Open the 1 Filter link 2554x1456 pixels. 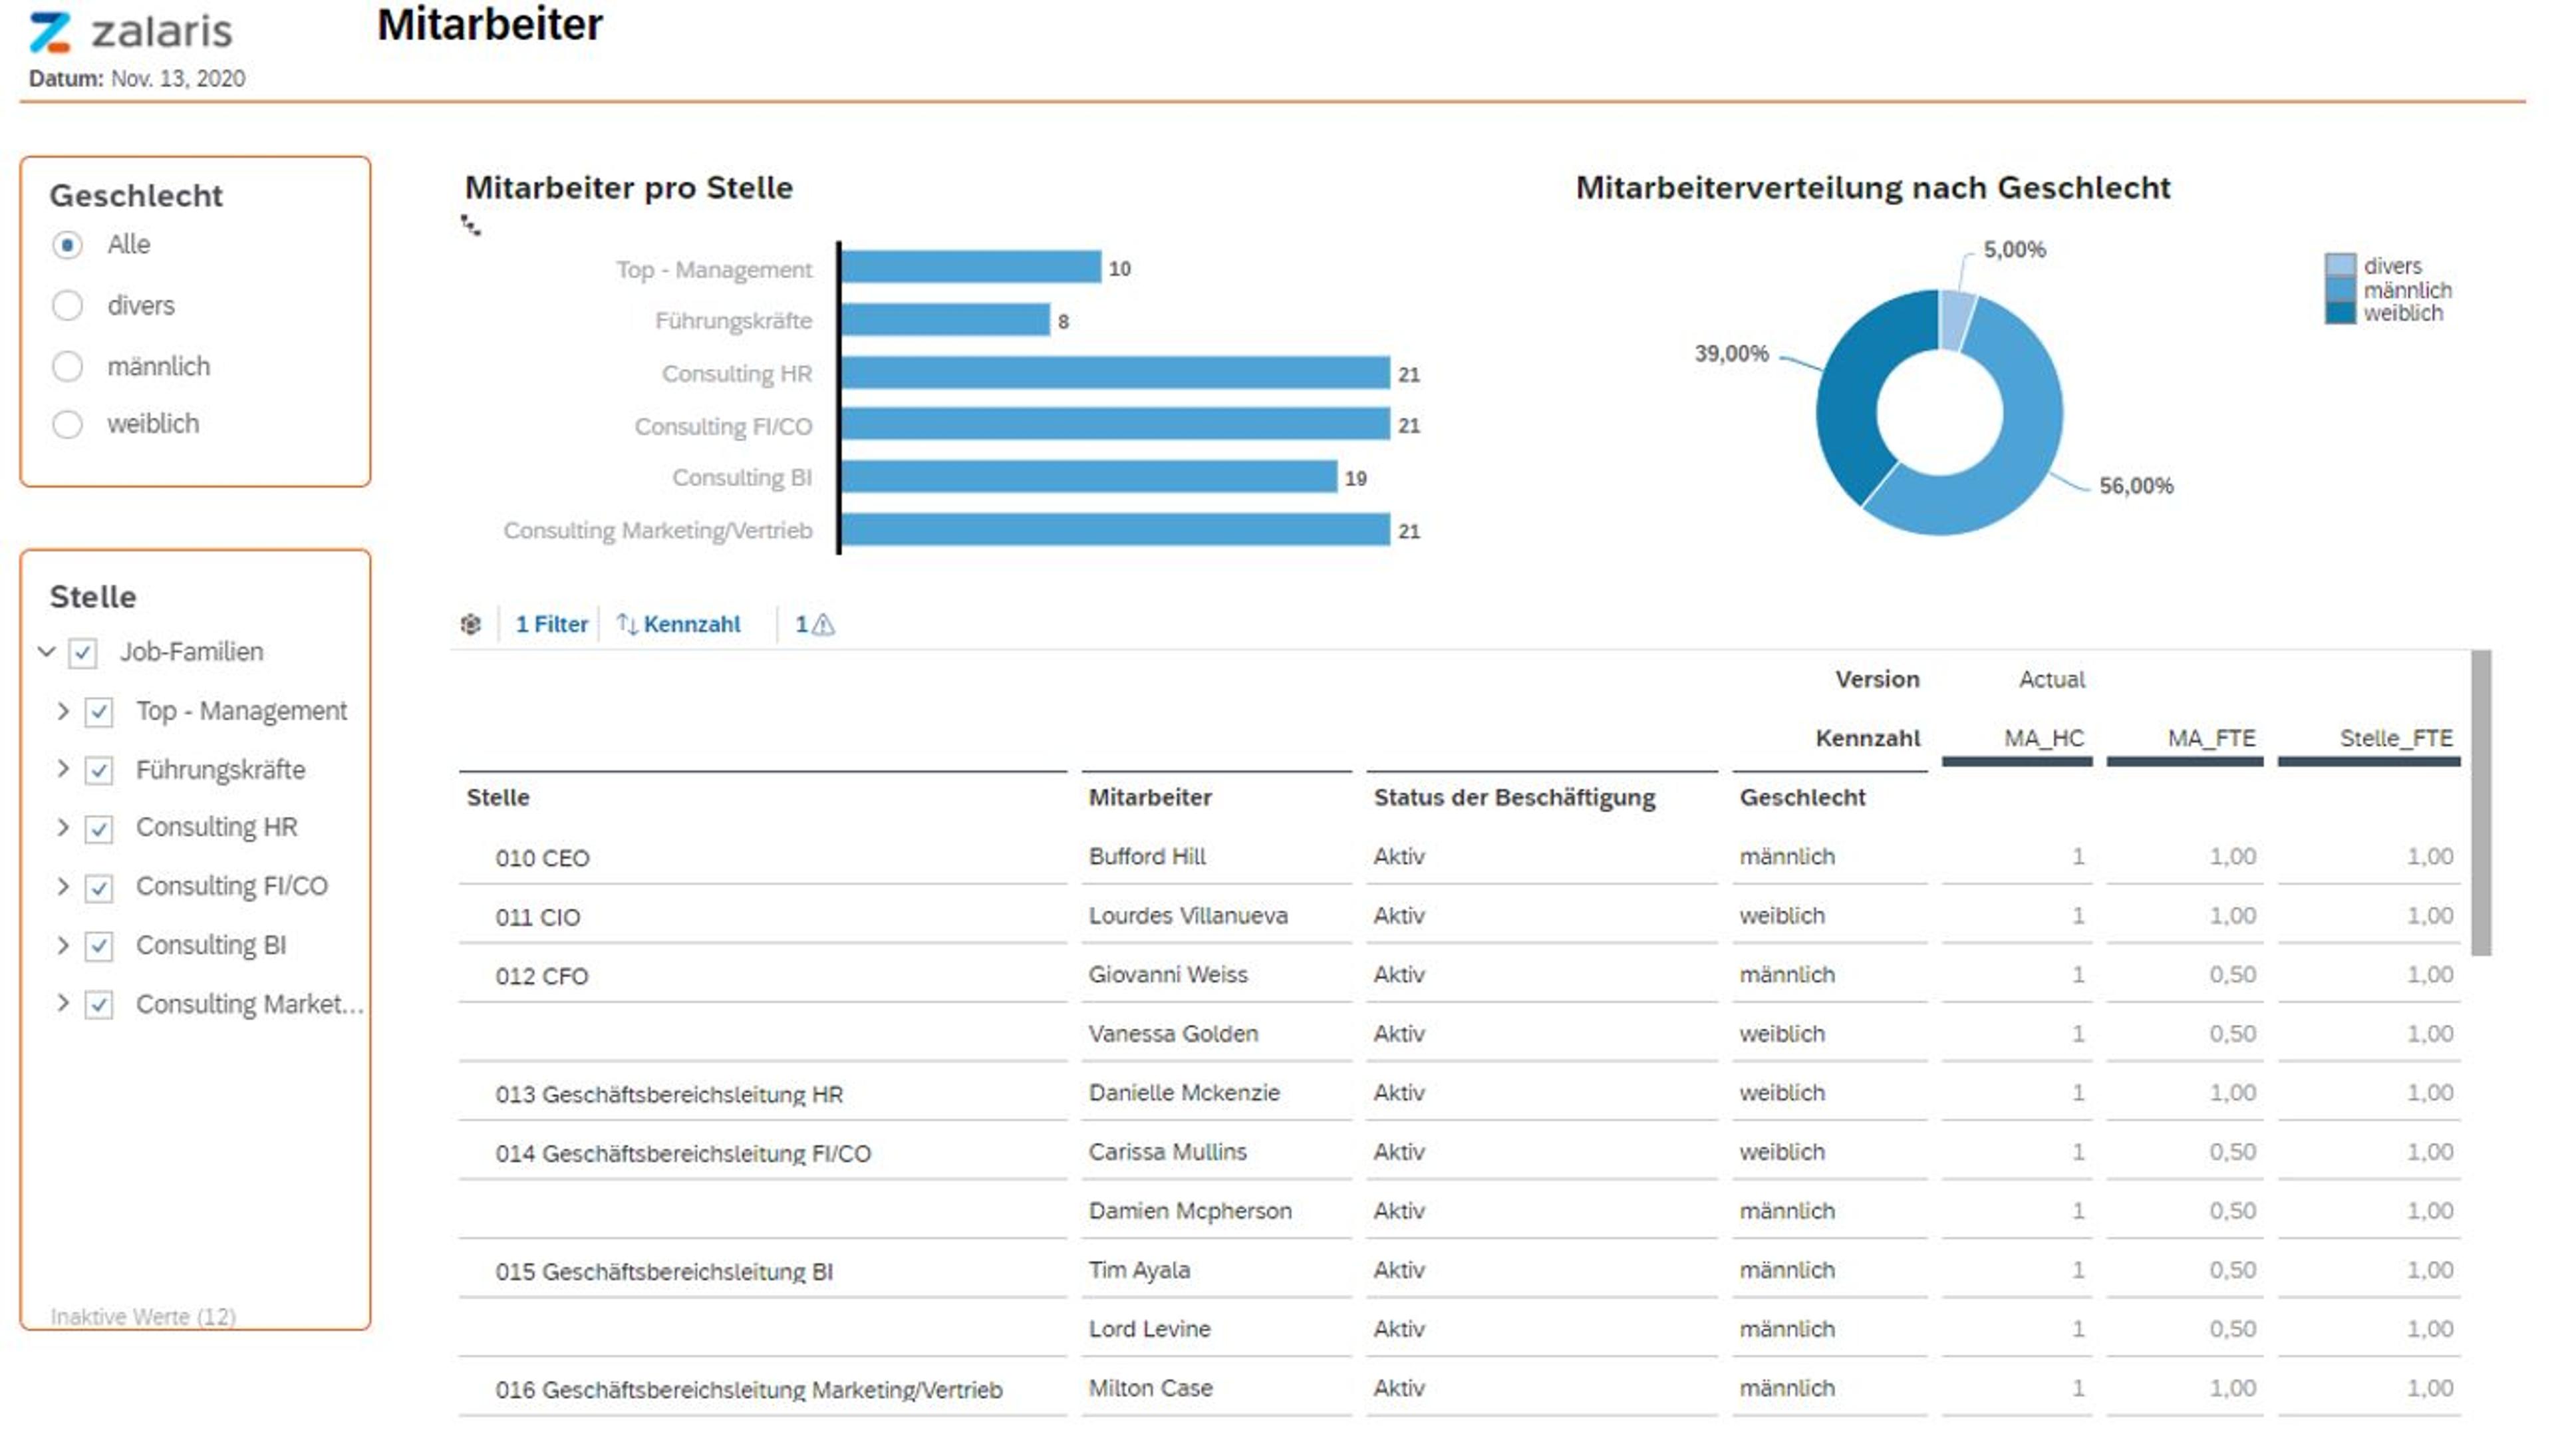[x=551, y=624]
